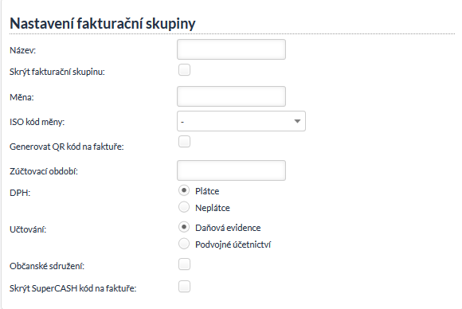This screenshot has width=462, height=309.
Task: Select Daňová evidence radio button
Action: (x=184, y=227)
